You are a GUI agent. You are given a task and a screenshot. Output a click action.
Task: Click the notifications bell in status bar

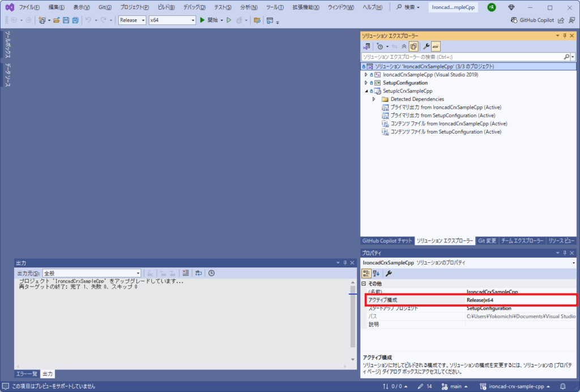point(570,386)
